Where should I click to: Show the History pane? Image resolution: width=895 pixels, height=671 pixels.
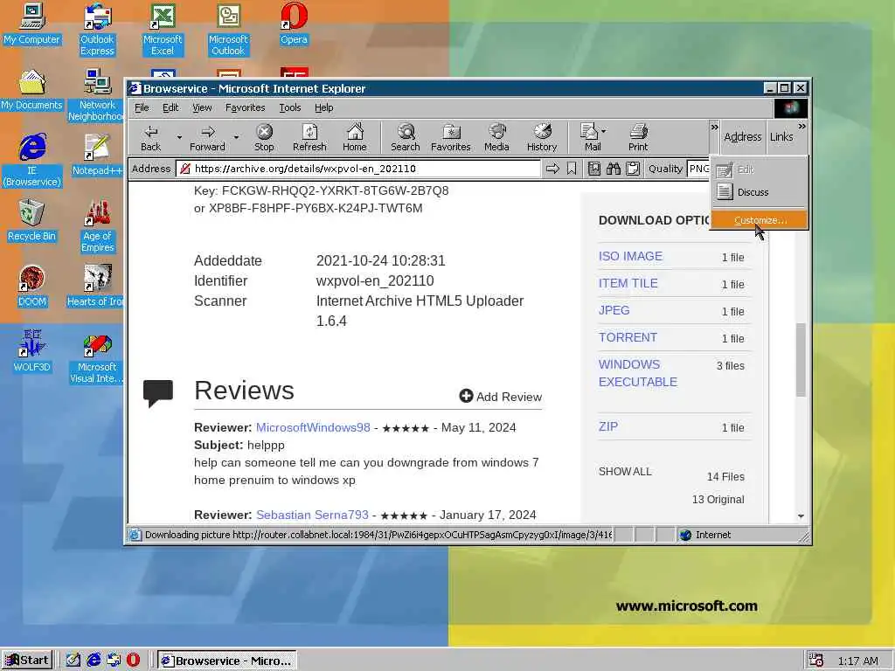point(542,137)
